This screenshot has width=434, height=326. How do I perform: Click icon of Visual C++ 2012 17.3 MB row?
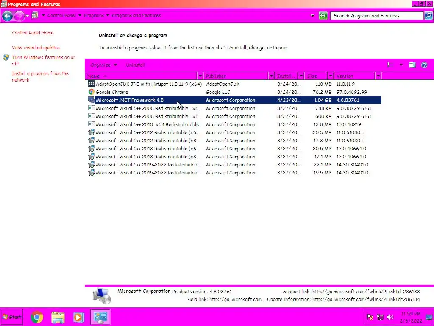(x=92, y=140)
